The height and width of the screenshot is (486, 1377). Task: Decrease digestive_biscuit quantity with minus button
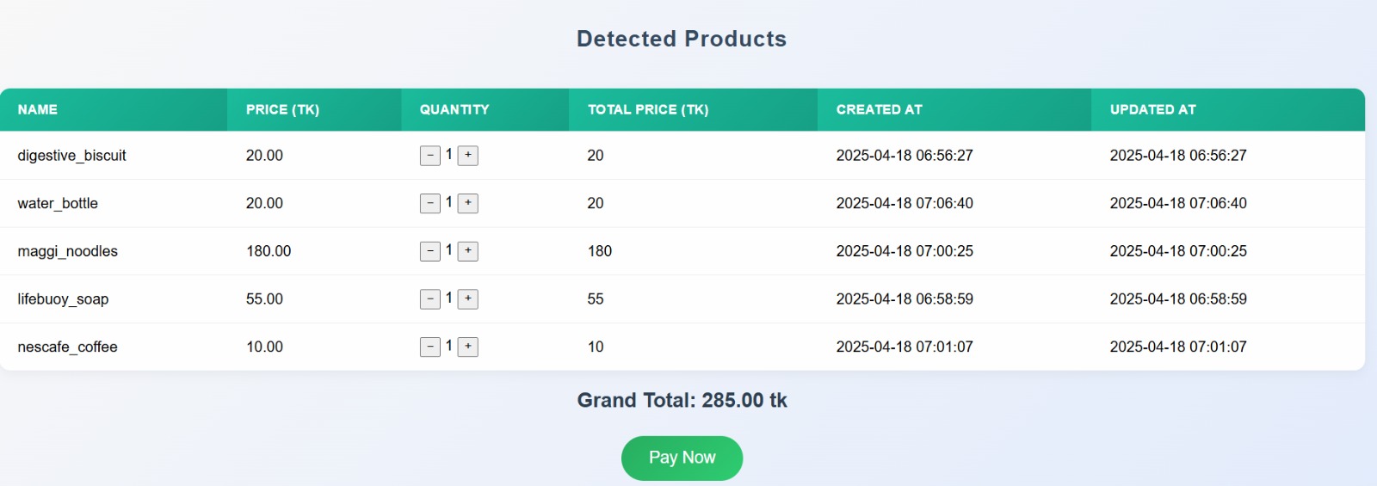point(429,156)
